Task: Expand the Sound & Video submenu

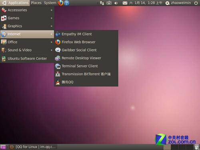Action: (x=27, y=50)
